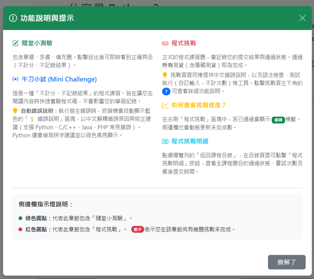The image size is (314, 279).
Task: Click the blue question mark circle icon
Action: [166, 91]
